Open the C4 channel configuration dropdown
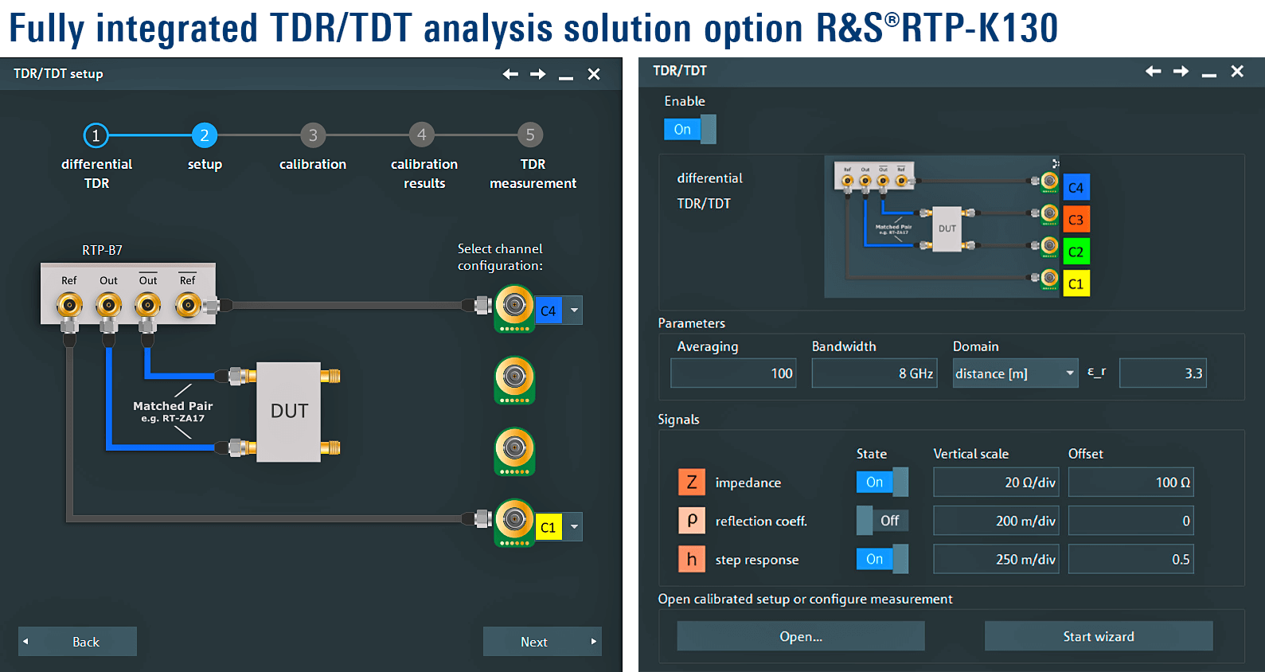 (573, 310)
